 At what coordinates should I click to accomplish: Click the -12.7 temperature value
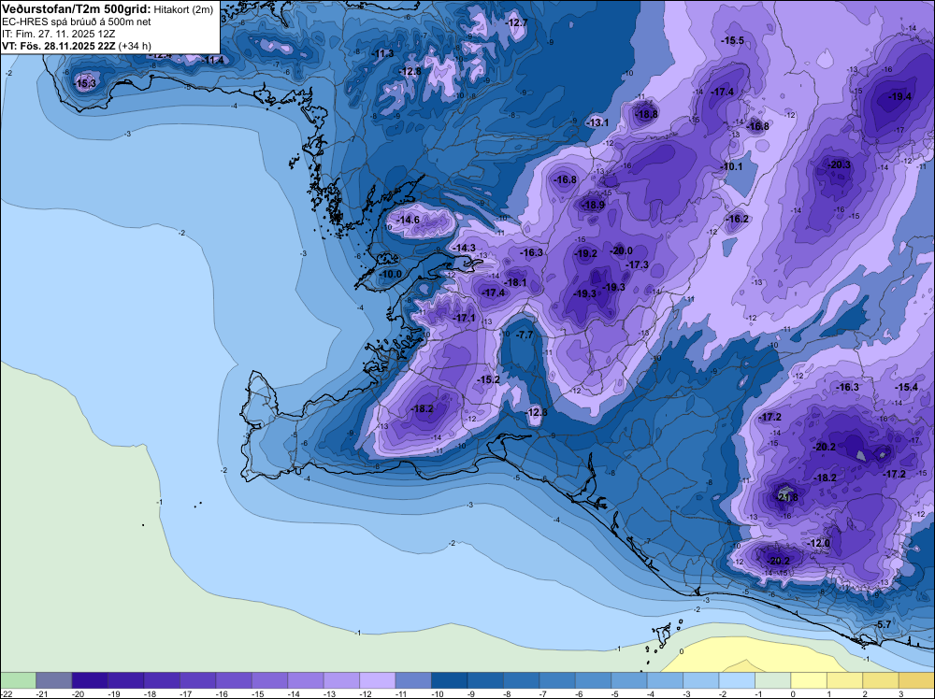(x=517, y=22)
